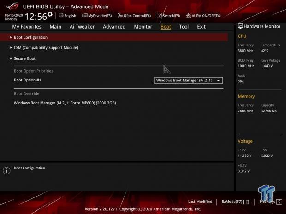Click Memory frequency value 2666 MHz

245,111
